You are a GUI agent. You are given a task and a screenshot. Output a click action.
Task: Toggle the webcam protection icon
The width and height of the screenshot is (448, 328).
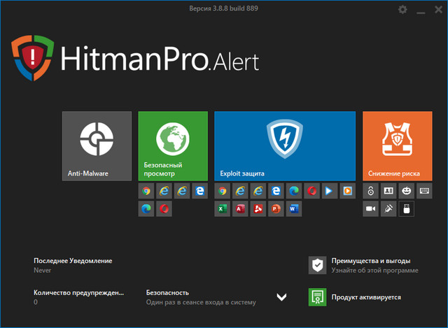click(x=371, y=208)
